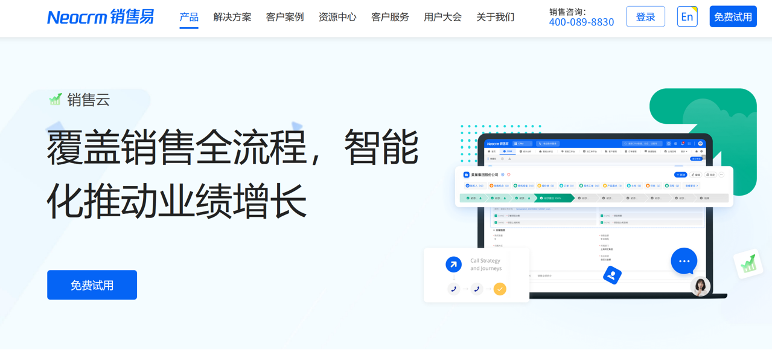Click the blue contact card icon
Image resolution: width=772 pixels, height=360 pixels.
[612, 275]
